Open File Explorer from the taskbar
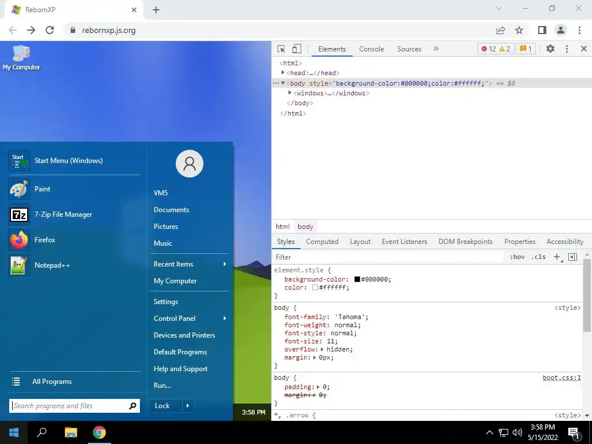Viewport: 592px width, 444px height. (71, 432)
